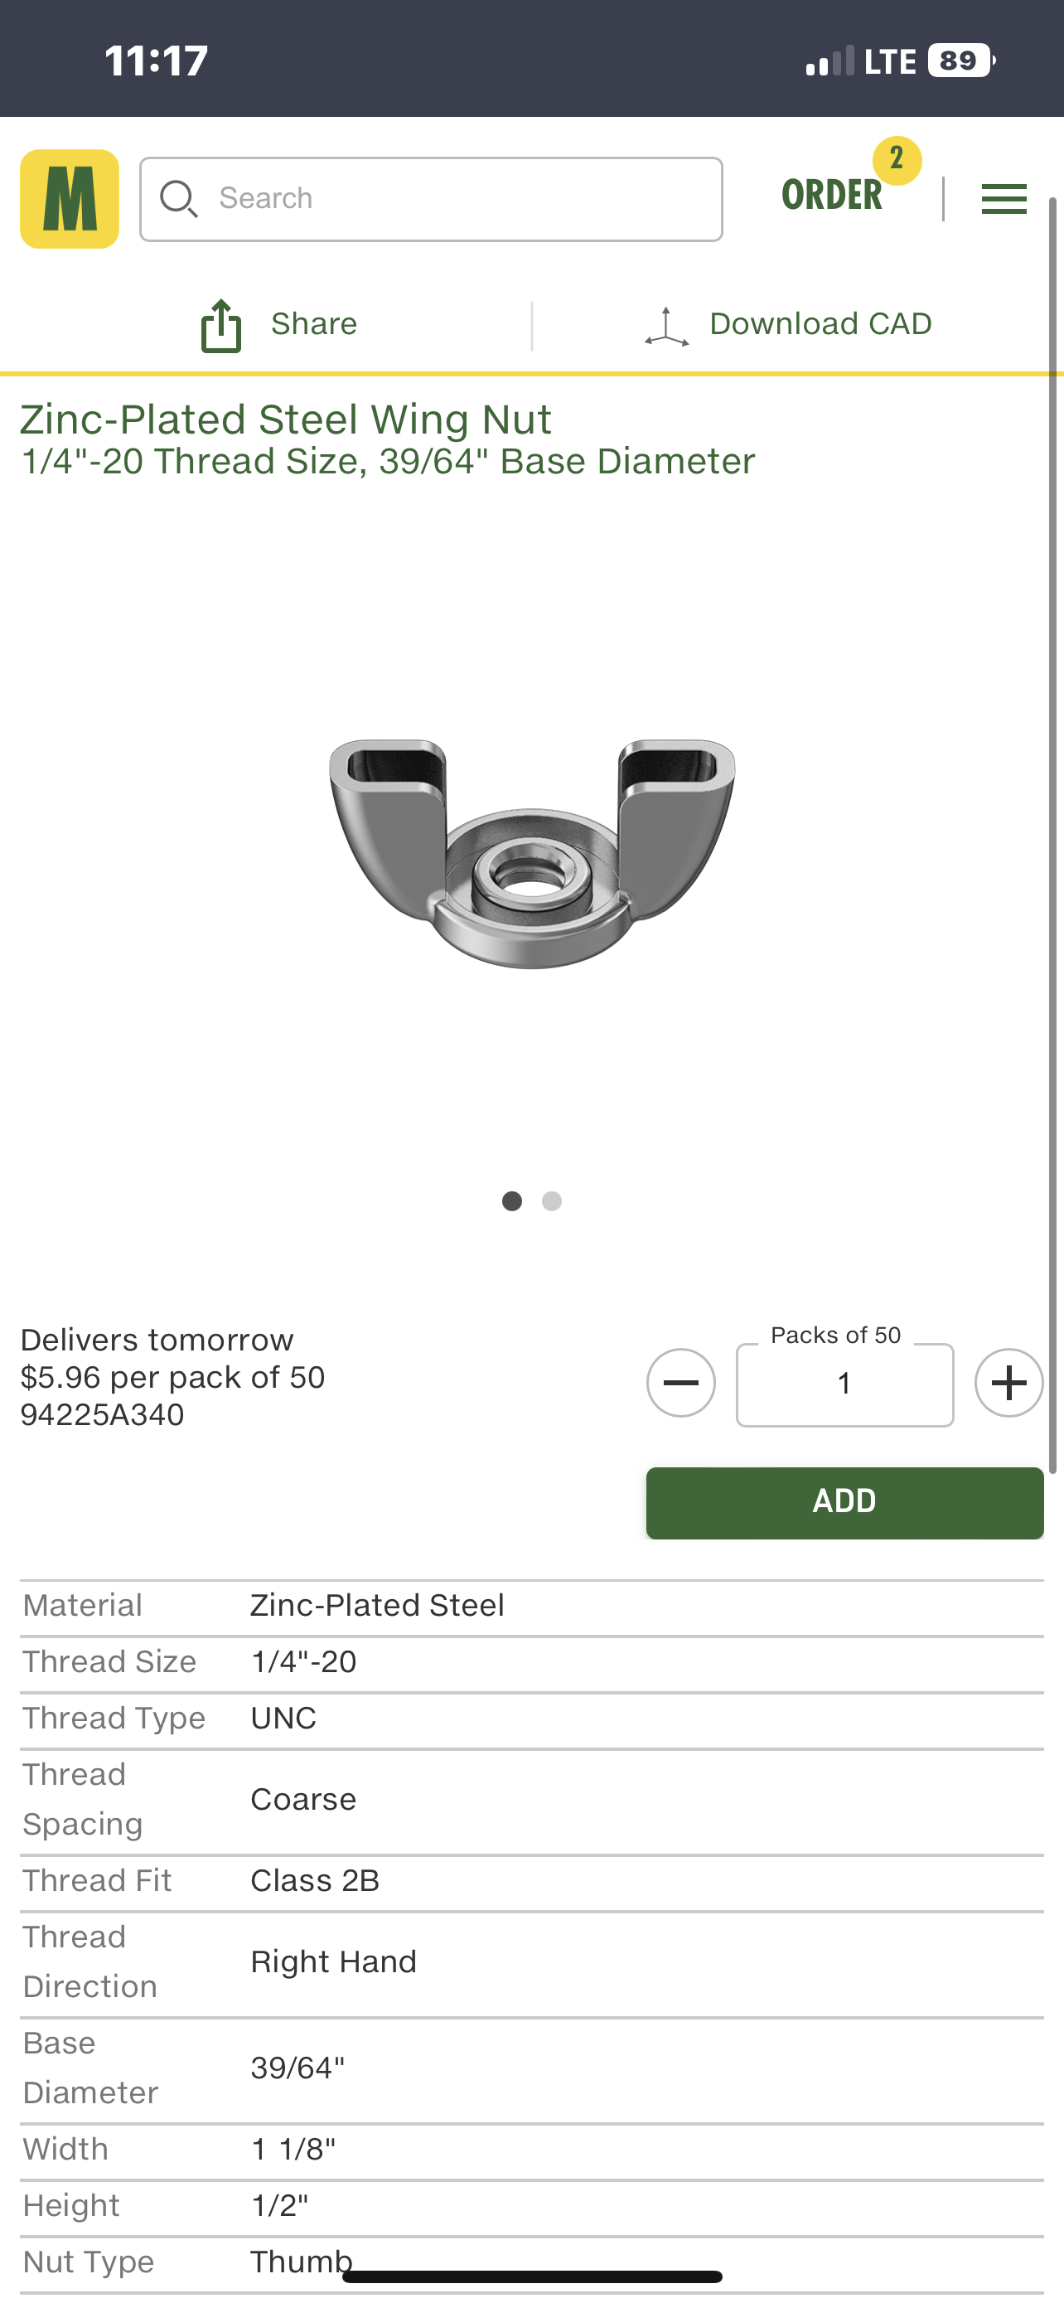Screen dimensions: 1064x2303
Task: Click the magnifying glass search icon
Action: (179, 198)
